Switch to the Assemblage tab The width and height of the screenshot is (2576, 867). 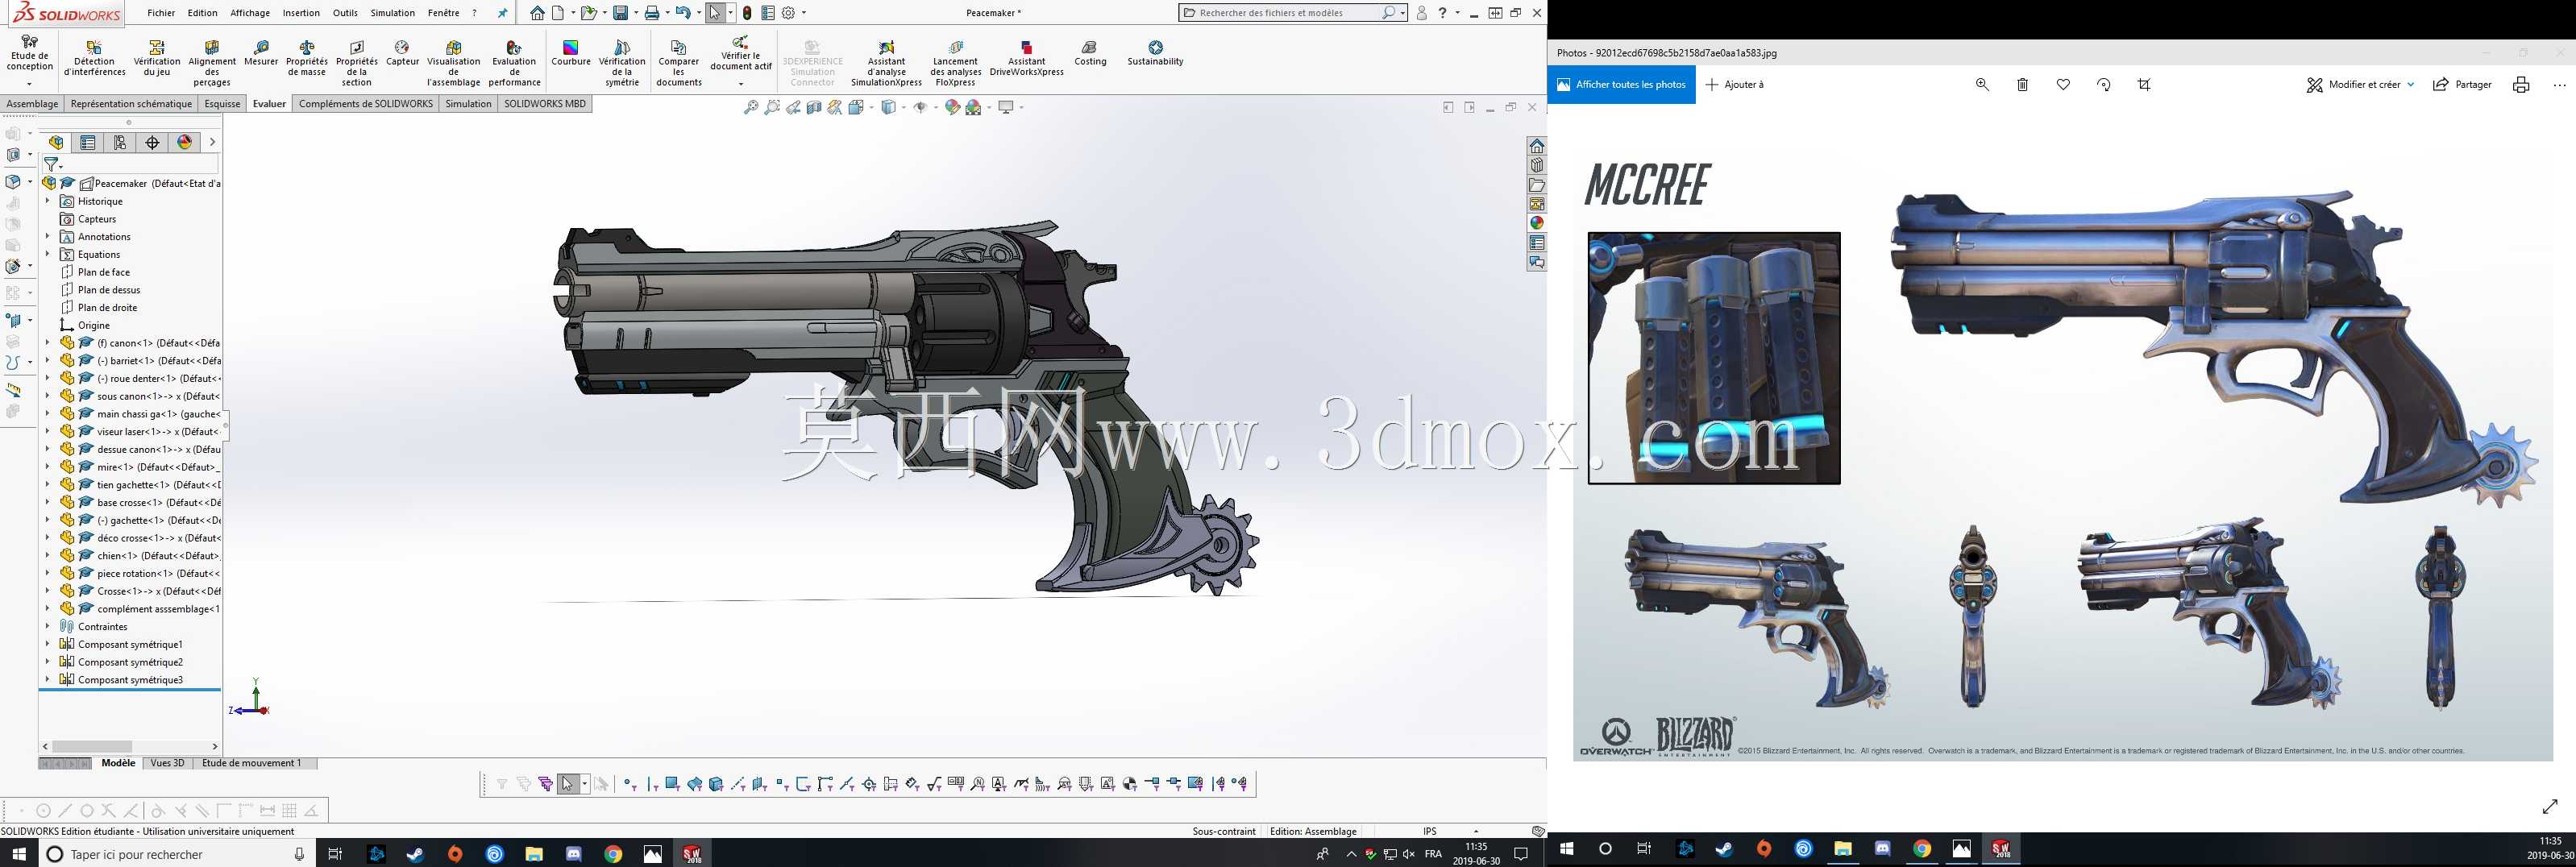pos(32,104)
